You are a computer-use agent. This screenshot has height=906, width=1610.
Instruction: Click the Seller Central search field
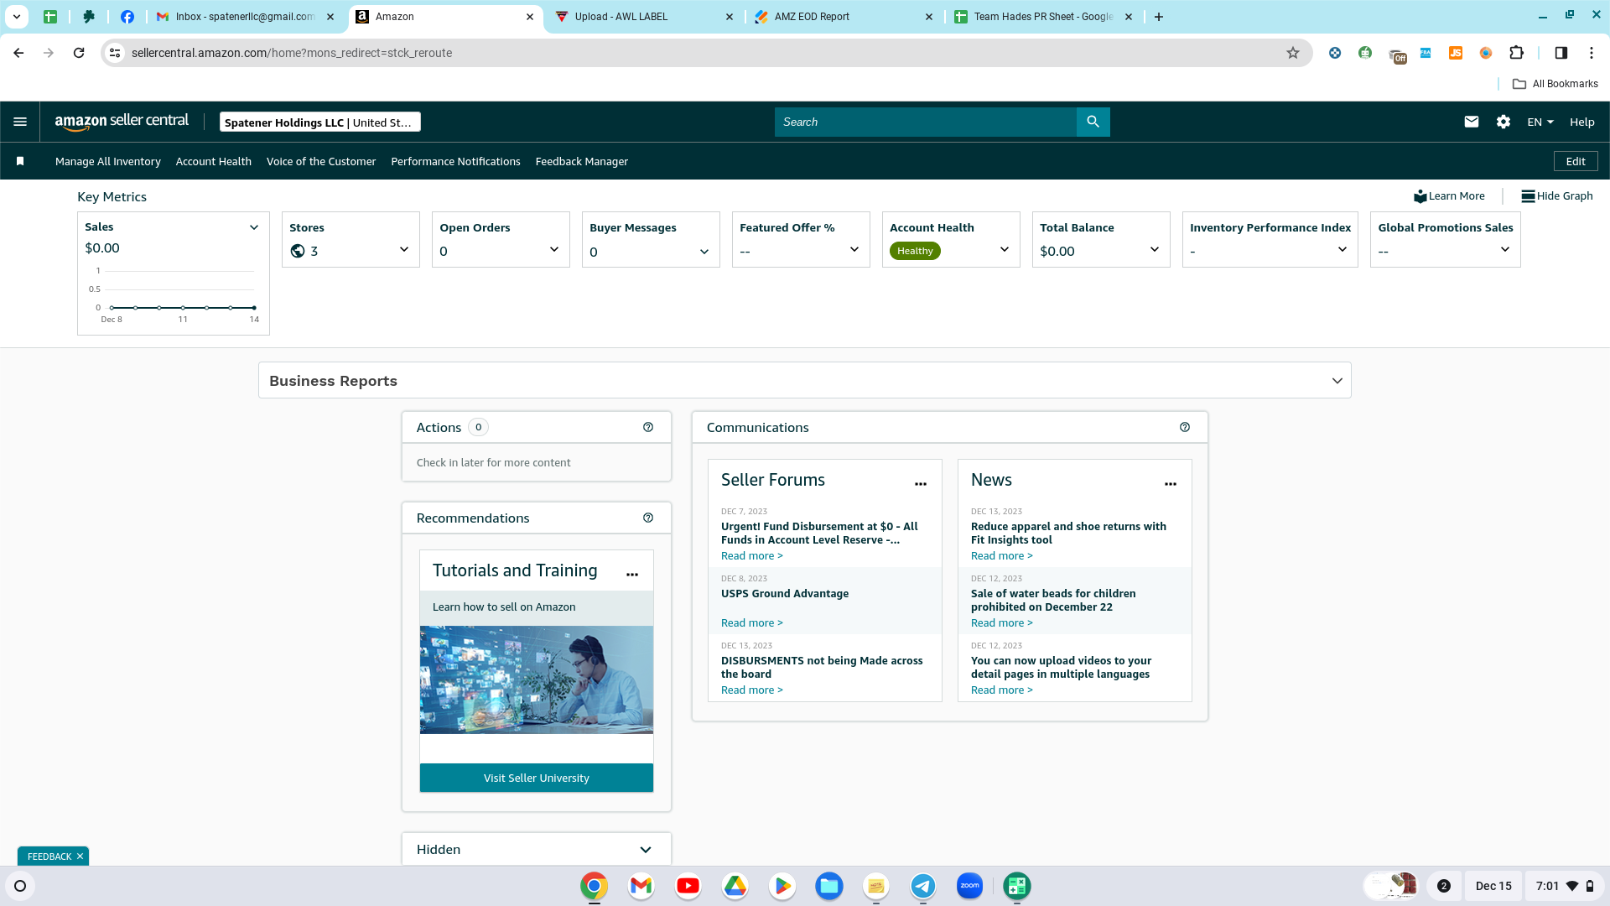pos(926,122)
